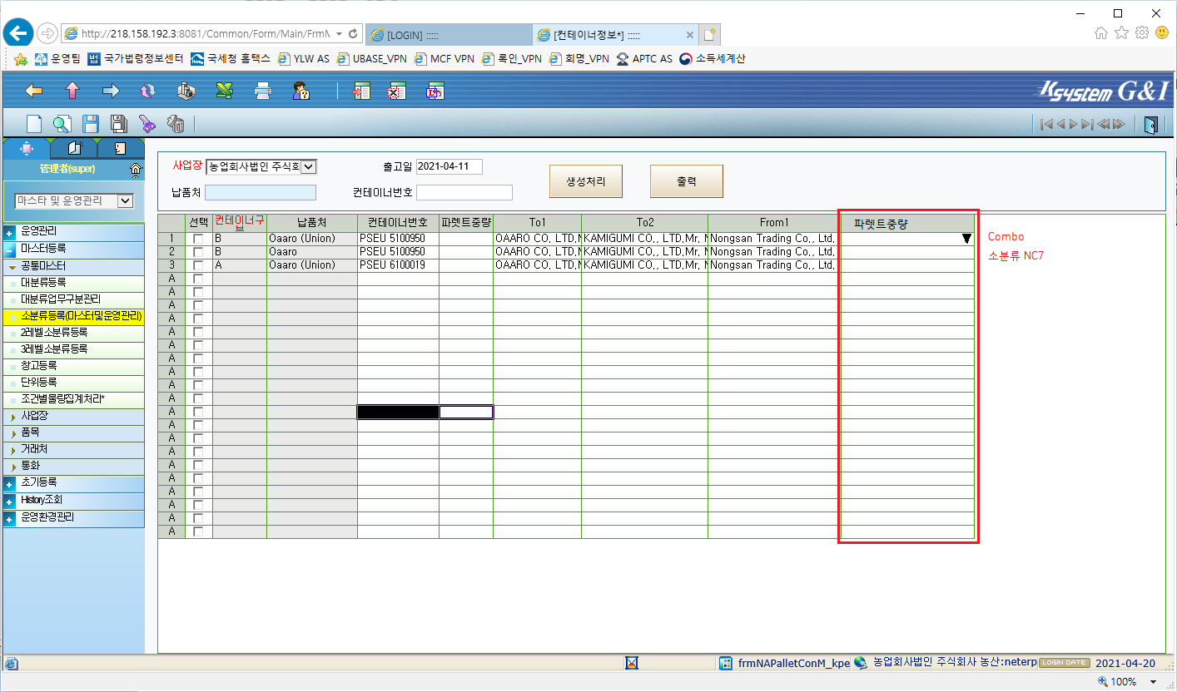Click the blue forward arrow toolbar icon

click(111, 91)
